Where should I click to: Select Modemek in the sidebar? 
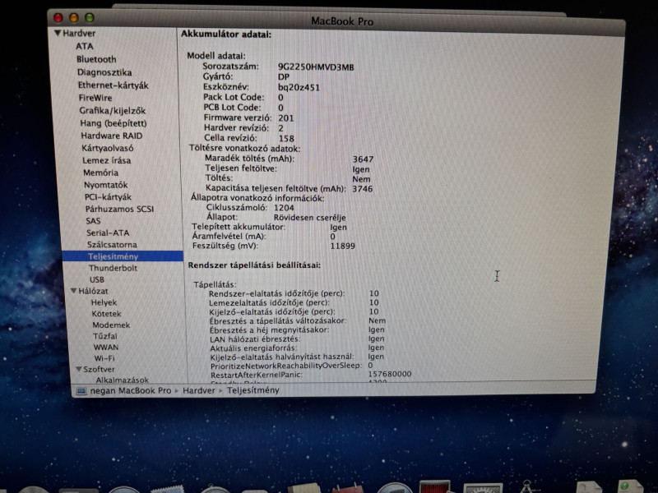111,325
